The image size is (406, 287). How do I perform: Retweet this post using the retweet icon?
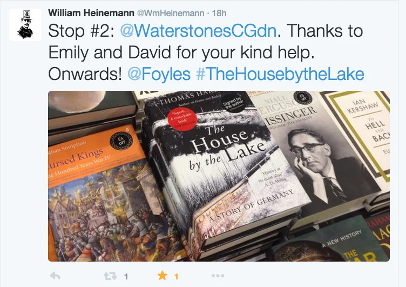[110, 276]
